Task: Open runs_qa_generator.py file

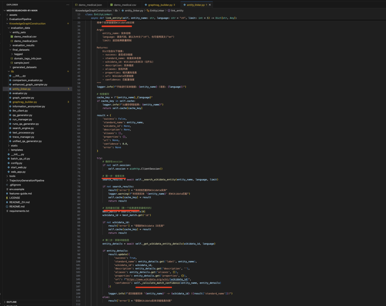Action: tap(26, 124)
